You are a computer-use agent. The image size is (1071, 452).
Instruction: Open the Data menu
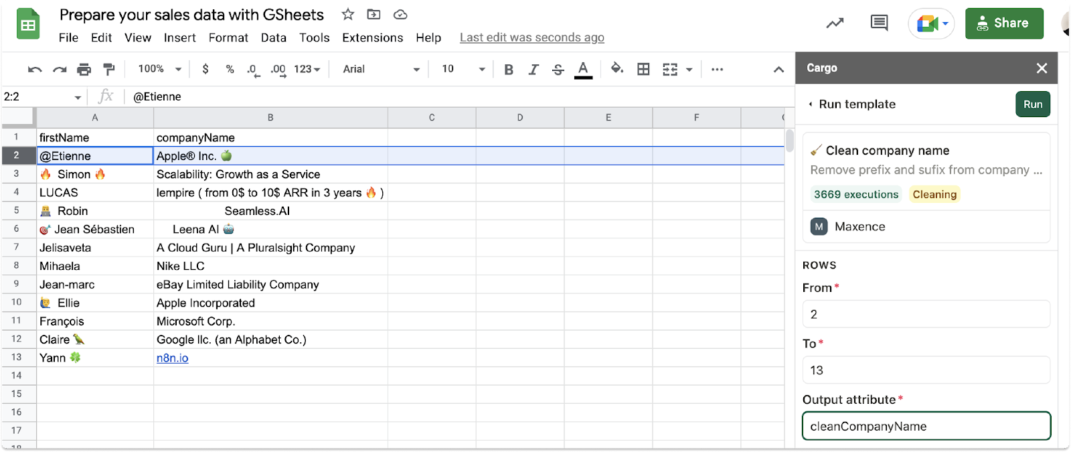pos(274,37)
